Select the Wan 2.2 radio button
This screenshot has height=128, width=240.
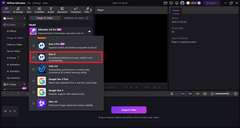coord(34,103)
